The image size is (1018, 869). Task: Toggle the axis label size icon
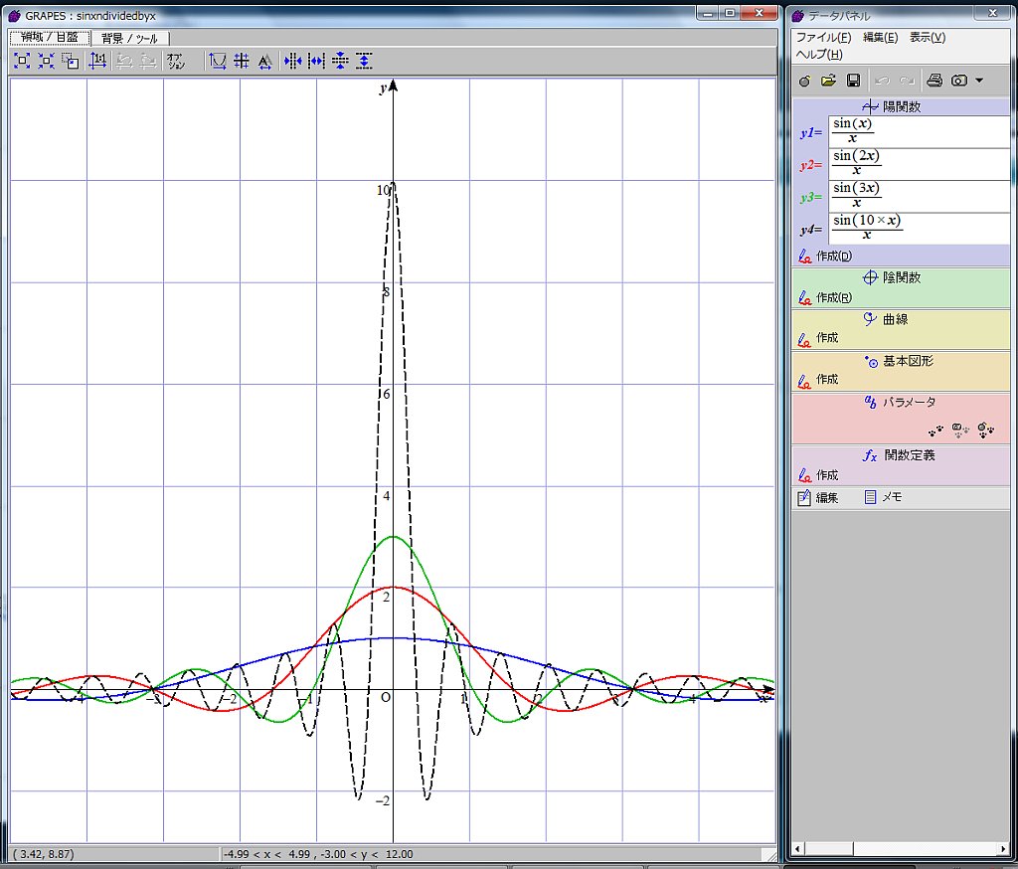[264, 61]
